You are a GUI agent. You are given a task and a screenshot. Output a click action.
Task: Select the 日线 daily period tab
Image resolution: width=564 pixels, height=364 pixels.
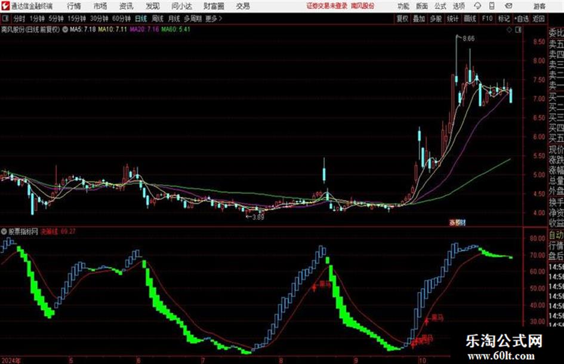[x=141, y=19]
